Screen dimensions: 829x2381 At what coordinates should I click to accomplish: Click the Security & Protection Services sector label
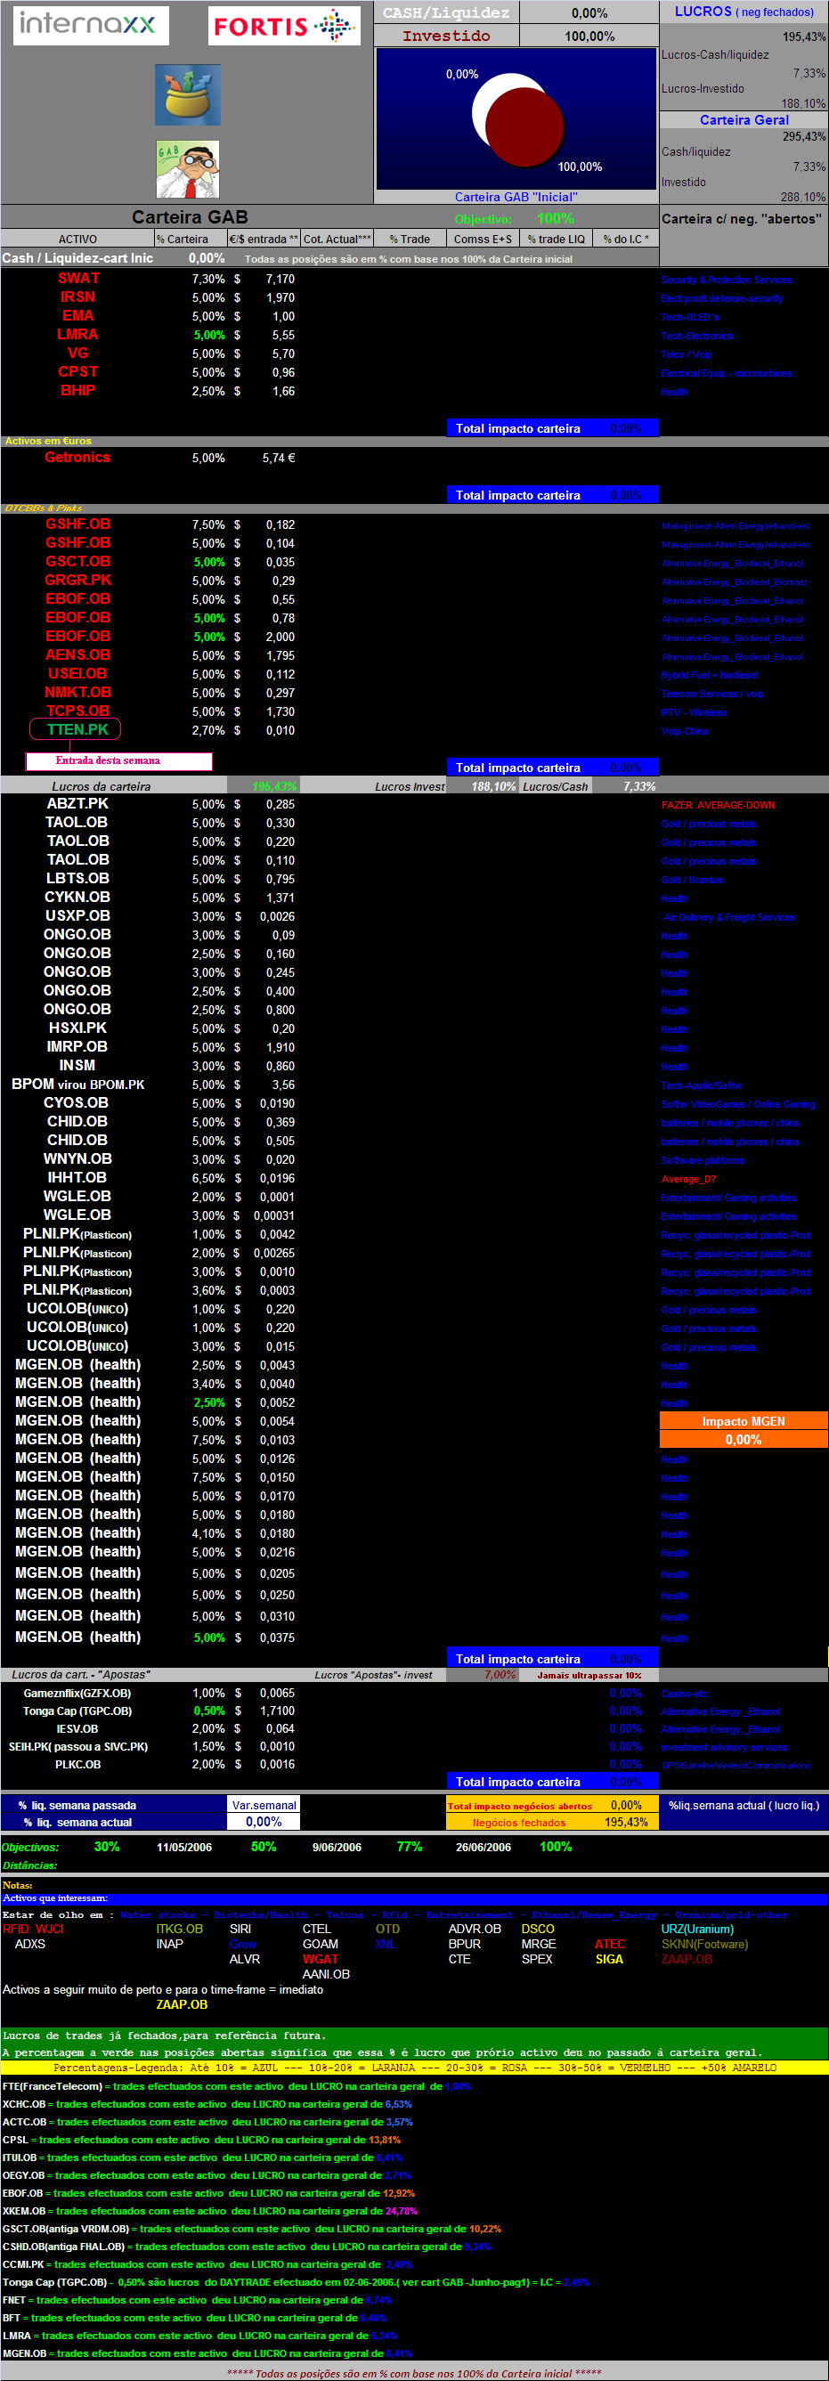(x=727, y=280)
